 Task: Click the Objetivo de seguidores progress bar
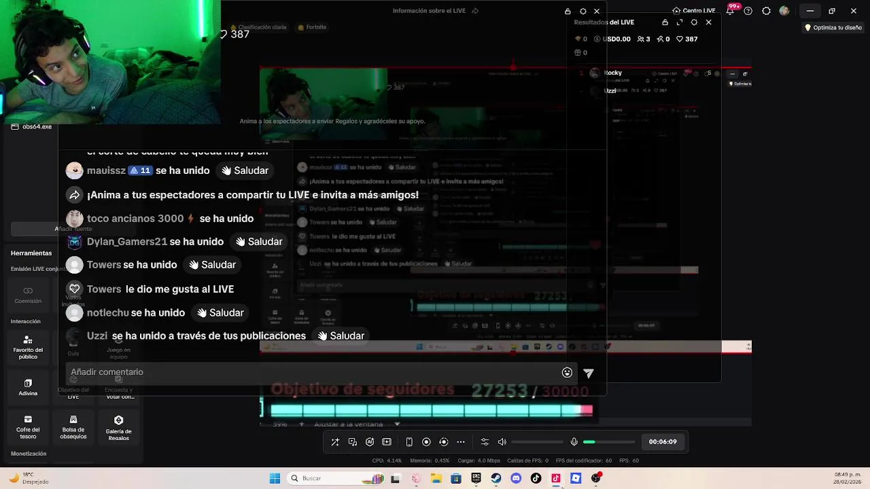click(x=432, y=410)
